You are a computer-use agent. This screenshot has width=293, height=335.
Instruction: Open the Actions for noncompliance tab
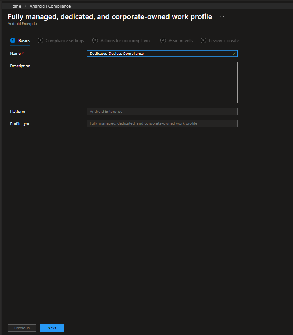pyautogui.click(x=126, y=41)
